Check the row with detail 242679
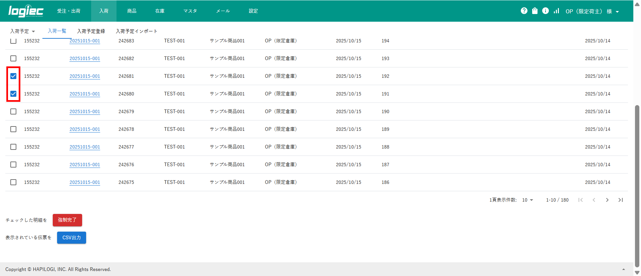Screen dimensions: 641x276 13,111
